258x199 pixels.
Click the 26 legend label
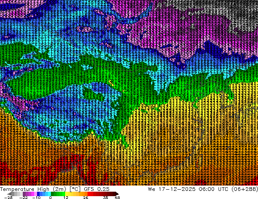pos(85,197)
